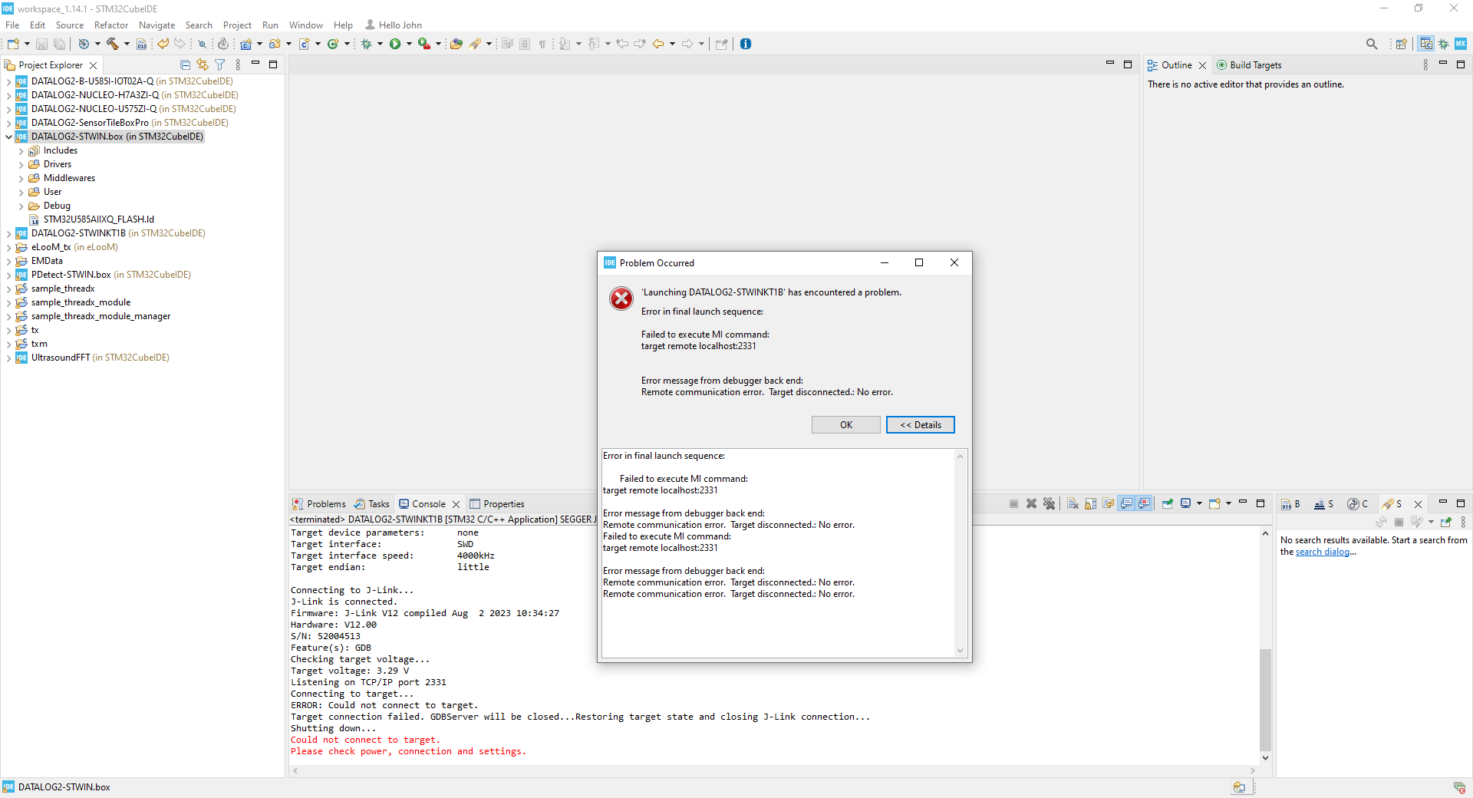This screenshot has height=798, width=1473.
Task: Expand the Drivers folder
Action: [21, 164]
